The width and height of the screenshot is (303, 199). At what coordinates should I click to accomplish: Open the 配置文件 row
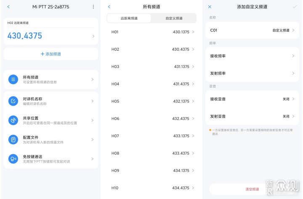click(x=51, y=140)
